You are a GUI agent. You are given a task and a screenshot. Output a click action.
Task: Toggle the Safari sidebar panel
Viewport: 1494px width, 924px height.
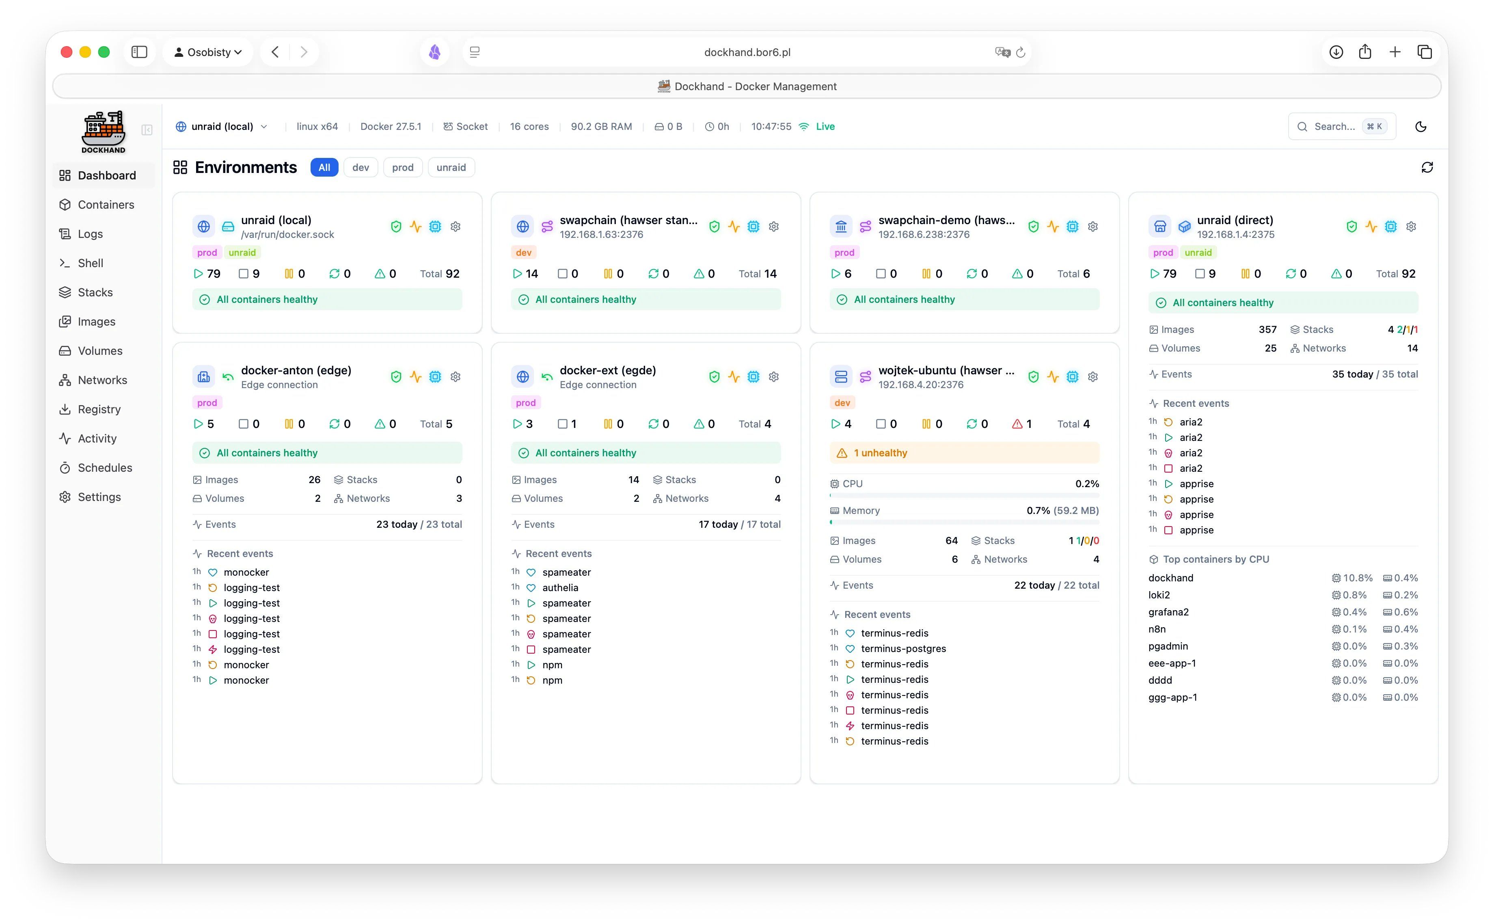(x=139, y=52)
